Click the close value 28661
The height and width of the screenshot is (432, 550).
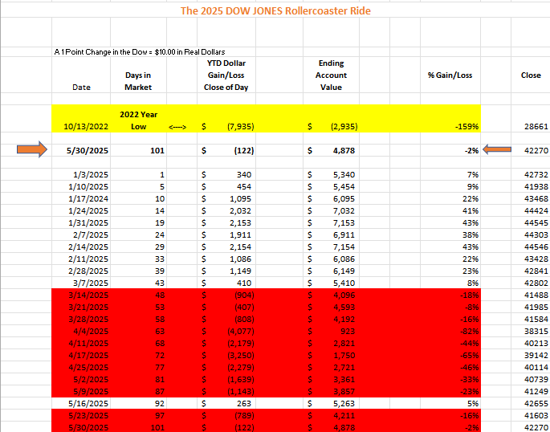(x=536, y=127)
